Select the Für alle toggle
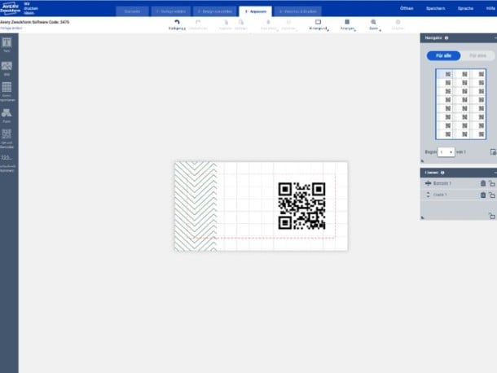Image resolution: width=497 pixels, height=373 pixels. [x=443, y=55]
